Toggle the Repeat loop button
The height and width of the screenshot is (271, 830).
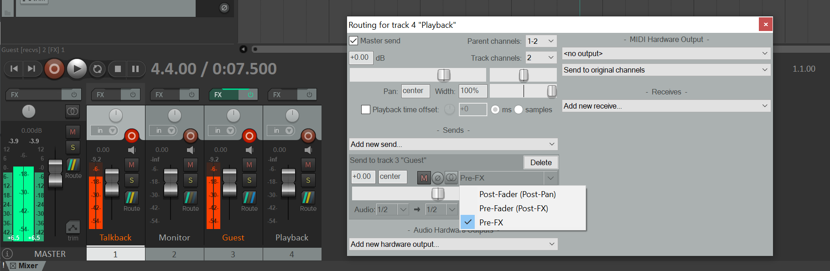pyautogui.click(x=97, y=69)
